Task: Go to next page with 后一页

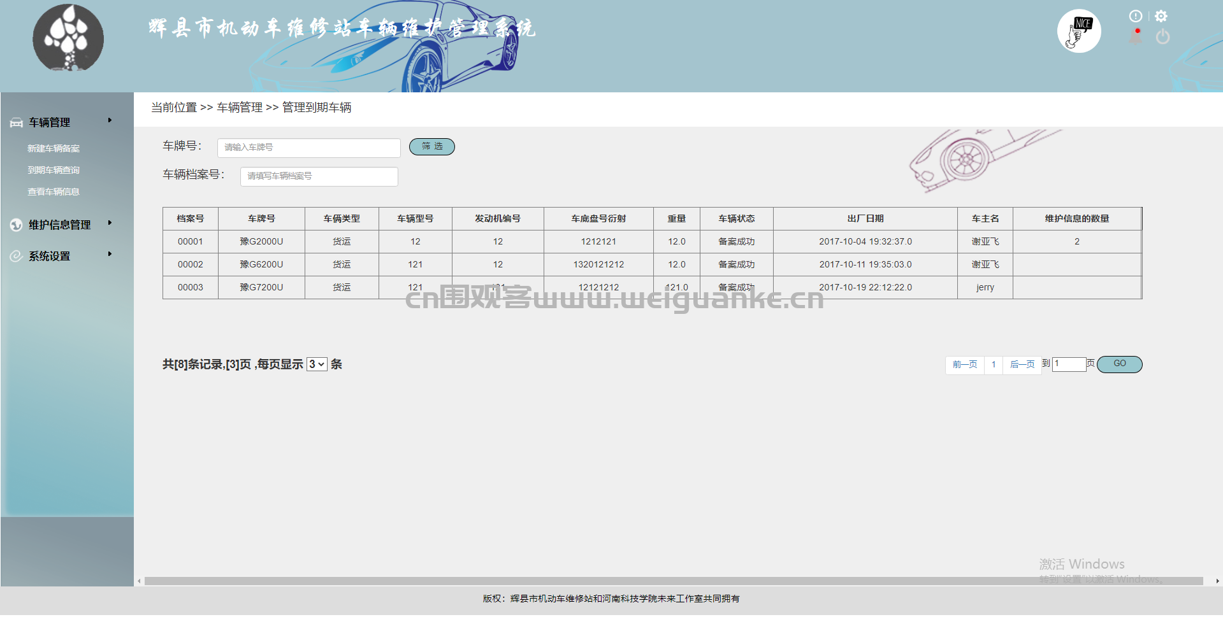Action: pos(1022,365)
